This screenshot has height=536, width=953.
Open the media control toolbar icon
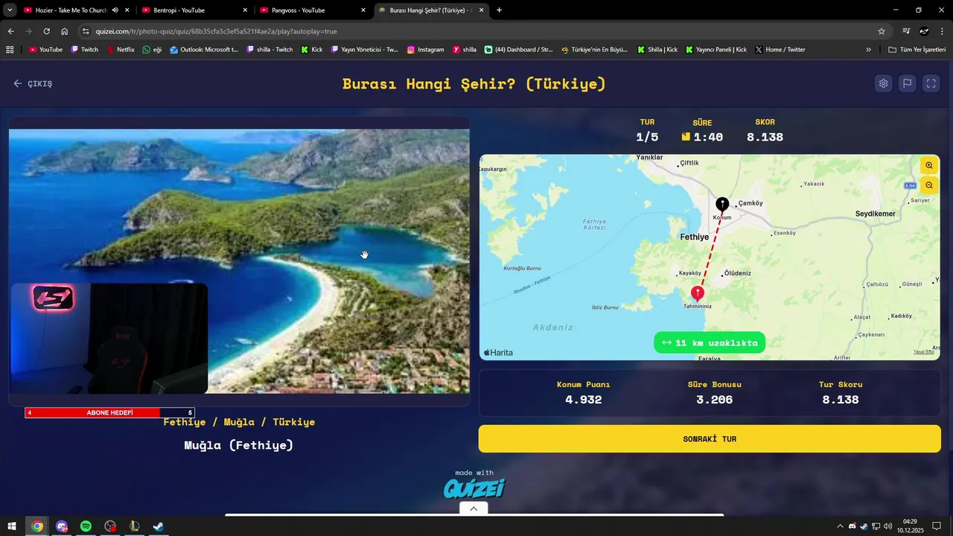(x=906, y=31)
